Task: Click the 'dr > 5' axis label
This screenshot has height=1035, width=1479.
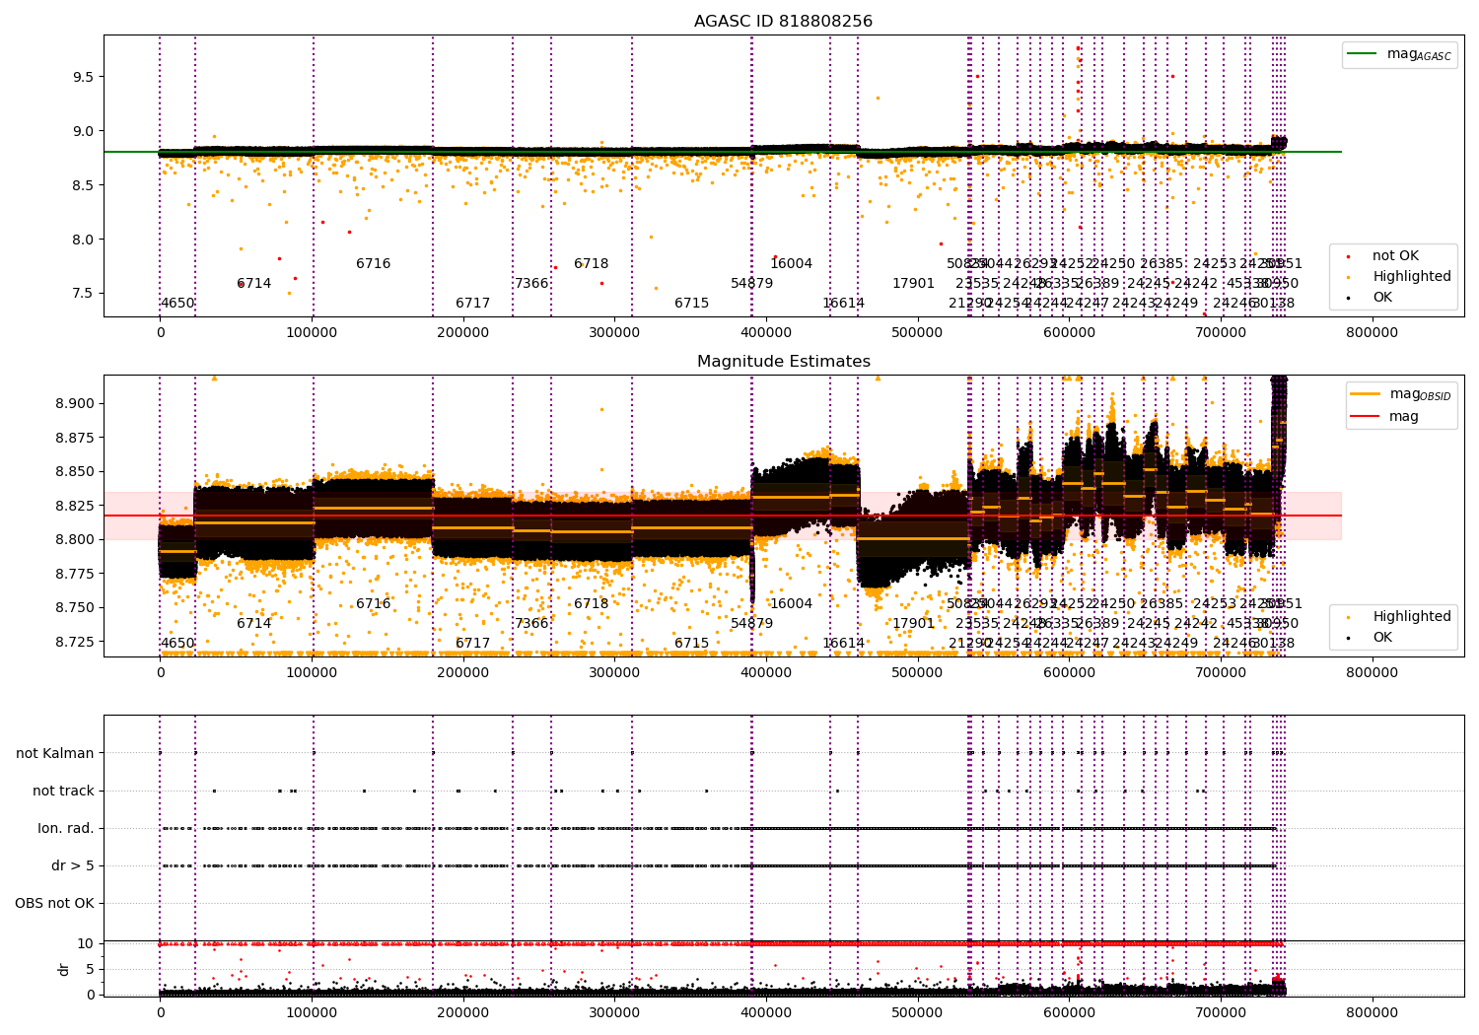Action: pyautogui.click(x=73, y=866)
